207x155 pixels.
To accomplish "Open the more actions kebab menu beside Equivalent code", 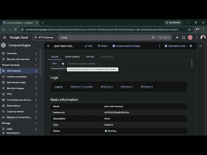I will pos(160,46).
